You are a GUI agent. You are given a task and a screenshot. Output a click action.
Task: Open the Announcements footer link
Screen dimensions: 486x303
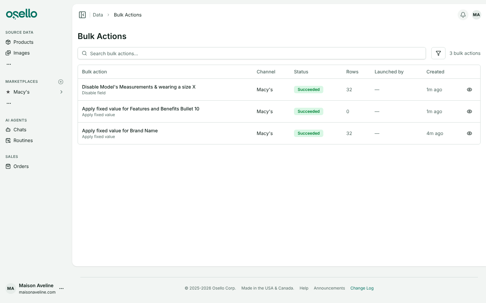[x=329, y=288]
